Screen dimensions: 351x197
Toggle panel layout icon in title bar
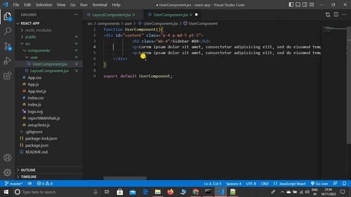tap(298, 5)
